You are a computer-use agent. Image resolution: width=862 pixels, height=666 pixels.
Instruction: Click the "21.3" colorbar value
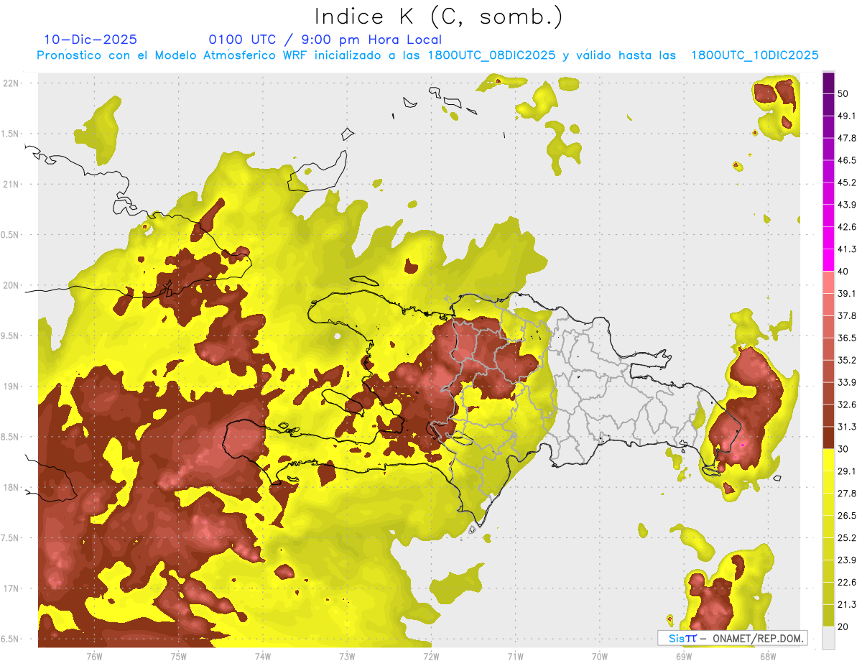847,604
